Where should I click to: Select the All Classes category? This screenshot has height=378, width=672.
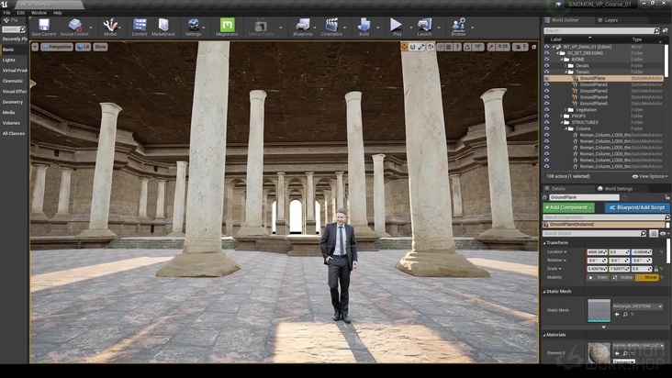[x=13, y=134]
